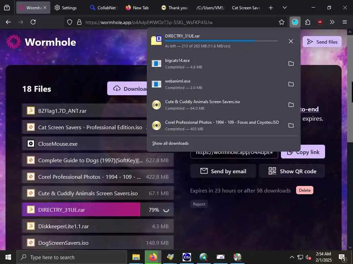
Task: Switch to the Cat Screen Savers tab
Action: tap(246, 8)
